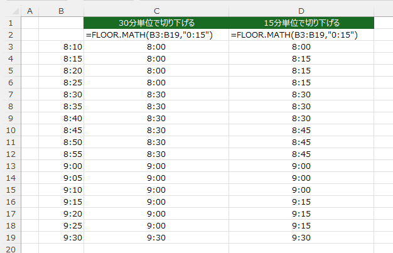The height and width of the screenshot is (253, 393).
Task: Click cell B13 with value 9:00
Action: [x=61, y=166]
